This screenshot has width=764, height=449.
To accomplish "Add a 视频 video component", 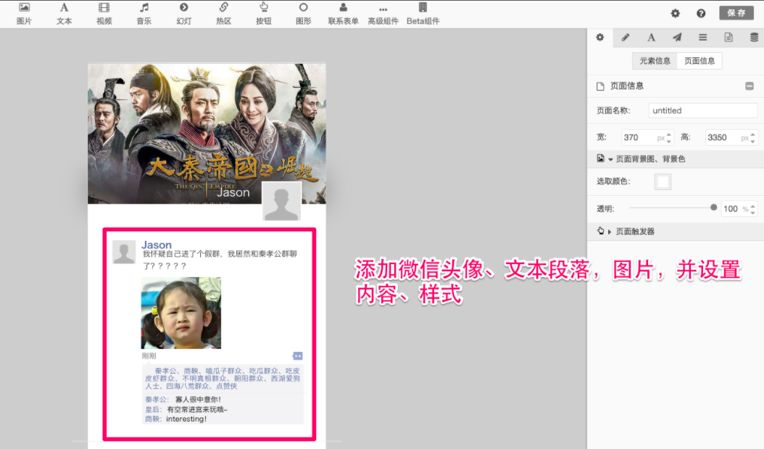I will coord(104,13).
